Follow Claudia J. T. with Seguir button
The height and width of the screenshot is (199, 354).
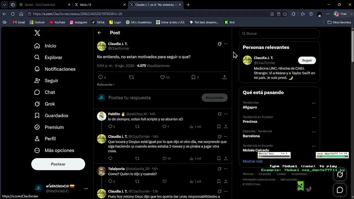point(307,60)
